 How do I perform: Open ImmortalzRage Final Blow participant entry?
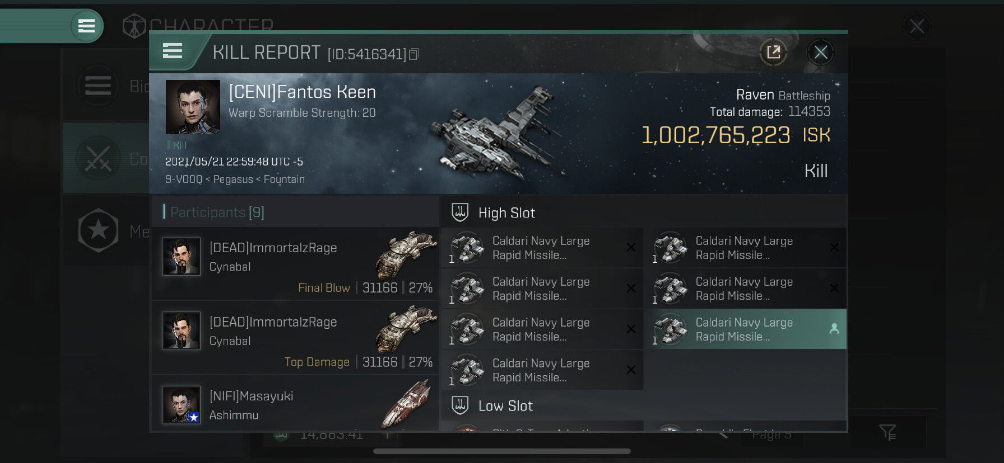[x=295, y=263]
